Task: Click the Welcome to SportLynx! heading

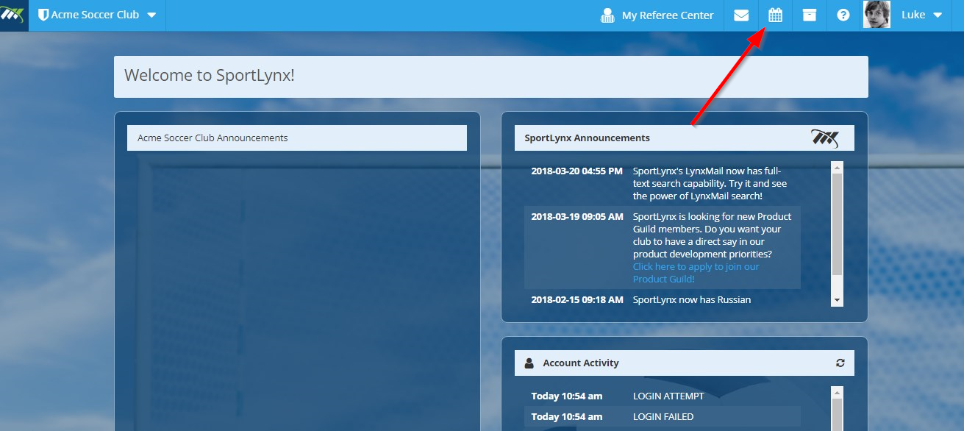Action: pos(210,75)
